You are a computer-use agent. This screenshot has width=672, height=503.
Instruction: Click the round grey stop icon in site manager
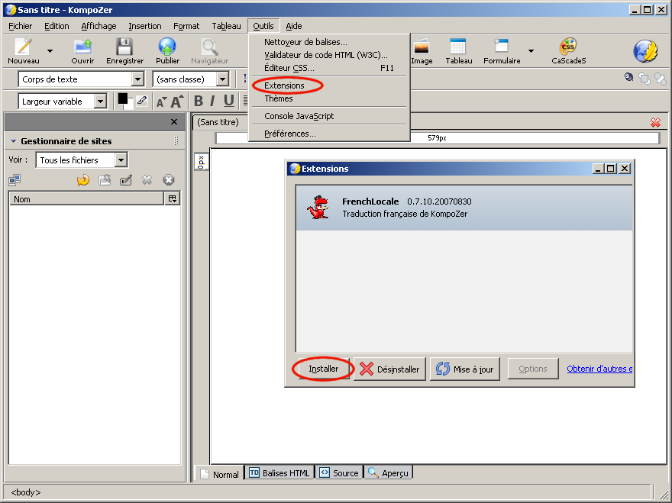click(169, 180)
